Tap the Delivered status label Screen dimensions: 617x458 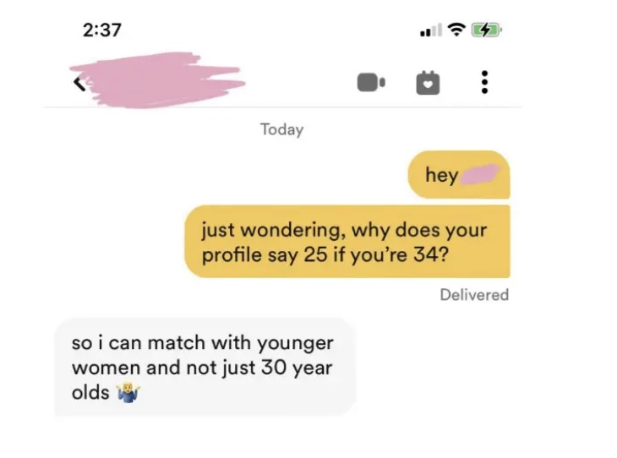474,295
